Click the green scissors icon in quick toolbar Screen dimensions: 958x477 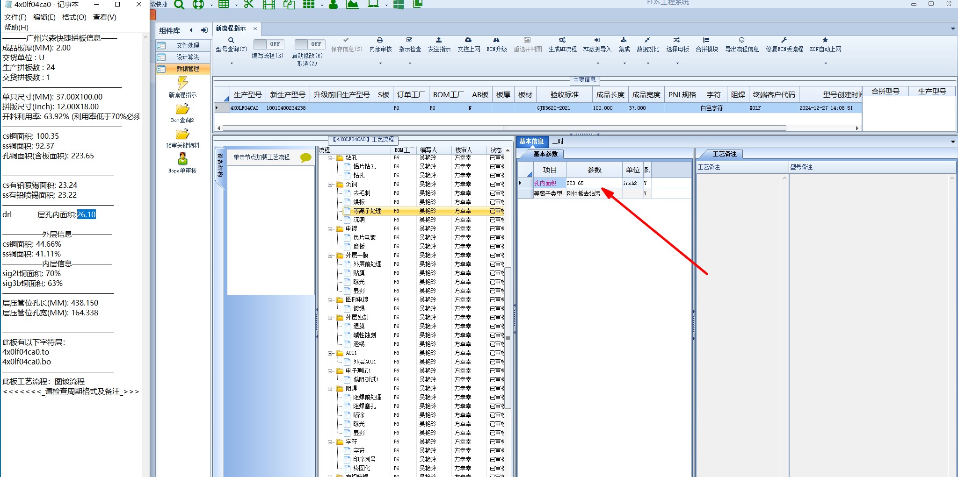point(248,4)
